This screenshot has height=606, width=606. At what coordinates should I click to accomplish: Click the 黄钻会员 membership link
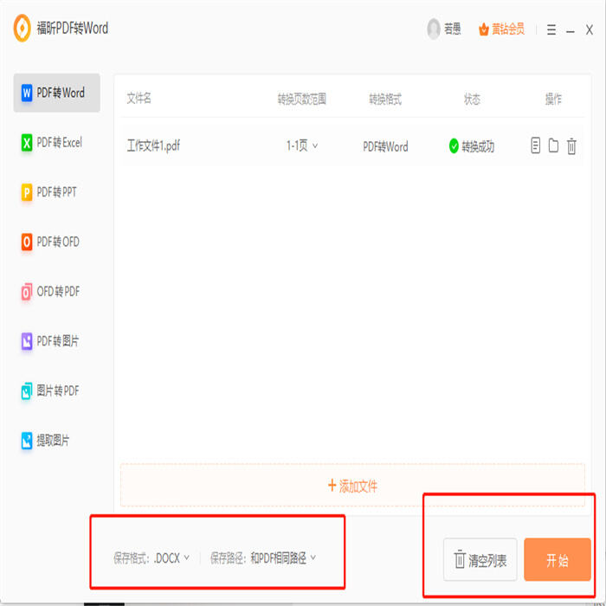pos(508,29)
